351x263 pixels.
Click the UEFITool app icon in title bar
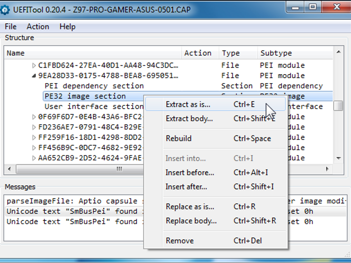click(5, 10)
